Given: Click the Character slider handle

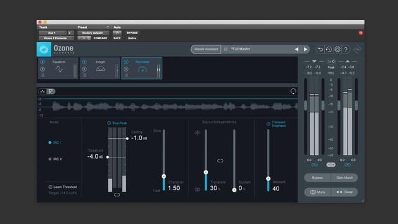Looking at the screenshot, I should (164, 176).
